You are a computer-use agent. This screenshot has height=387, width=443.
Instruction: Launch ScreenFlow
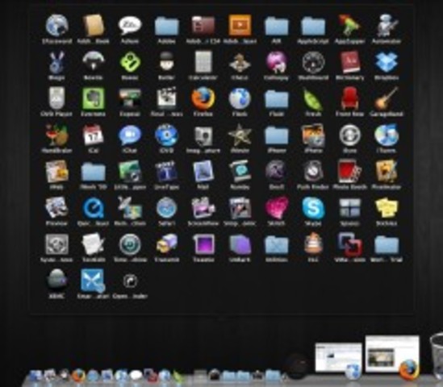pyautogui.click(x=203, y=208)
